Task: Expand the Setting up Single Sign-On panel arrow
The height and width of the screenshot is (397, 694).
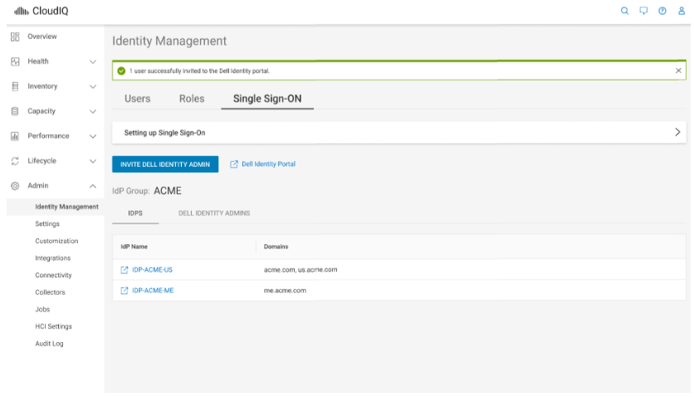Action: (677, 132)
